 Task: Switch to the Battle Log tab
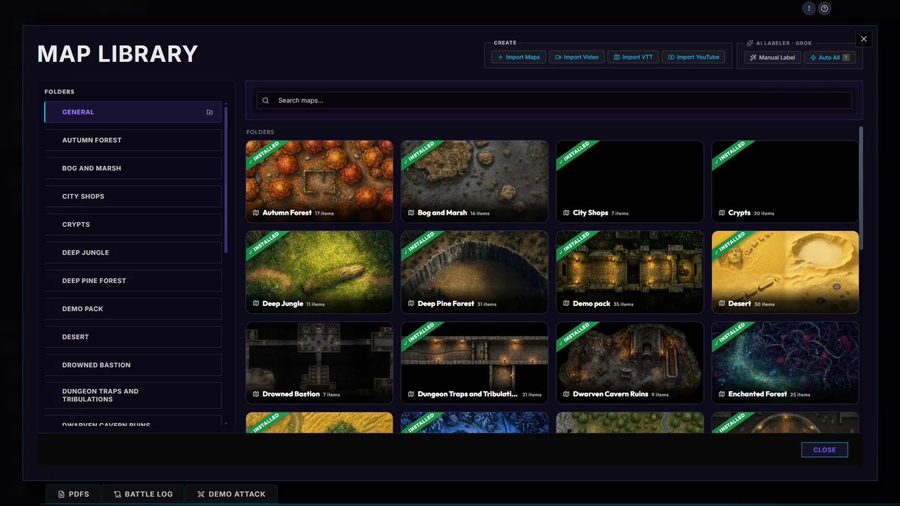click(143, 494)
